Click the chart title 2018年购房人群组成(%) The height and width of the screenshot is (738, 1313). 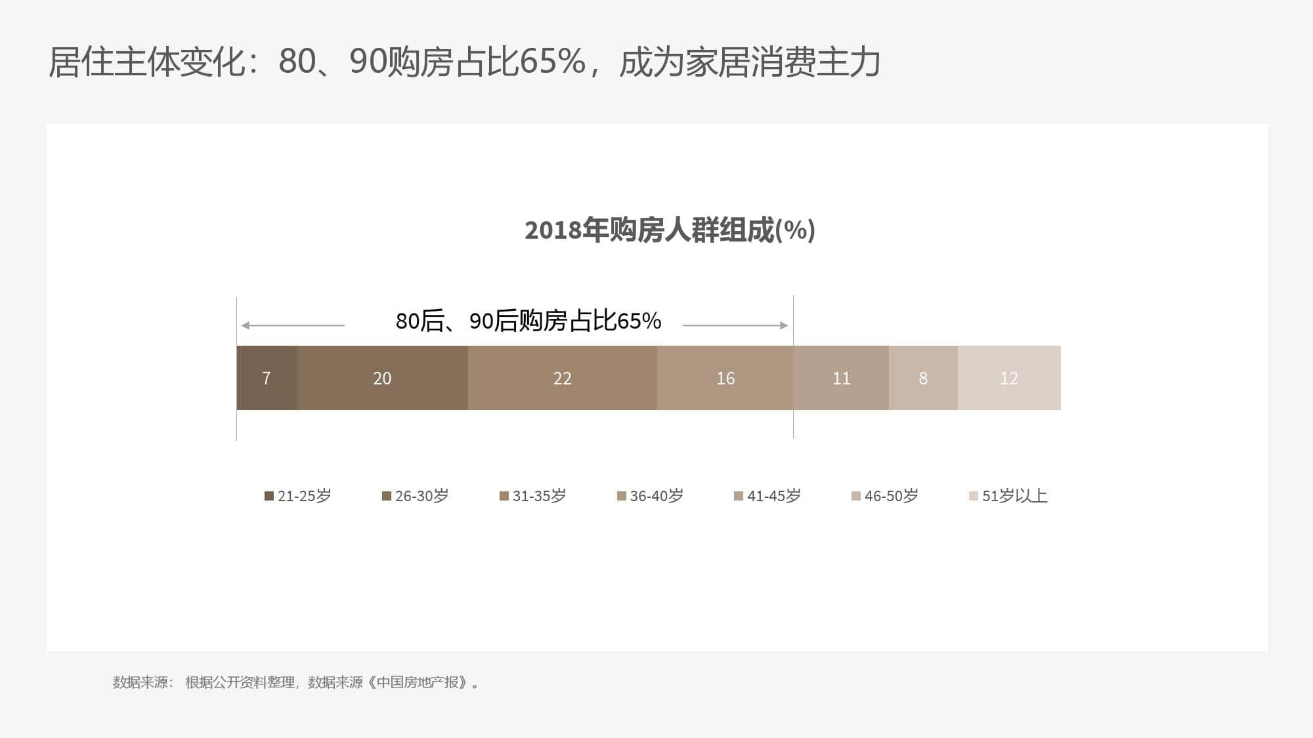670,230
